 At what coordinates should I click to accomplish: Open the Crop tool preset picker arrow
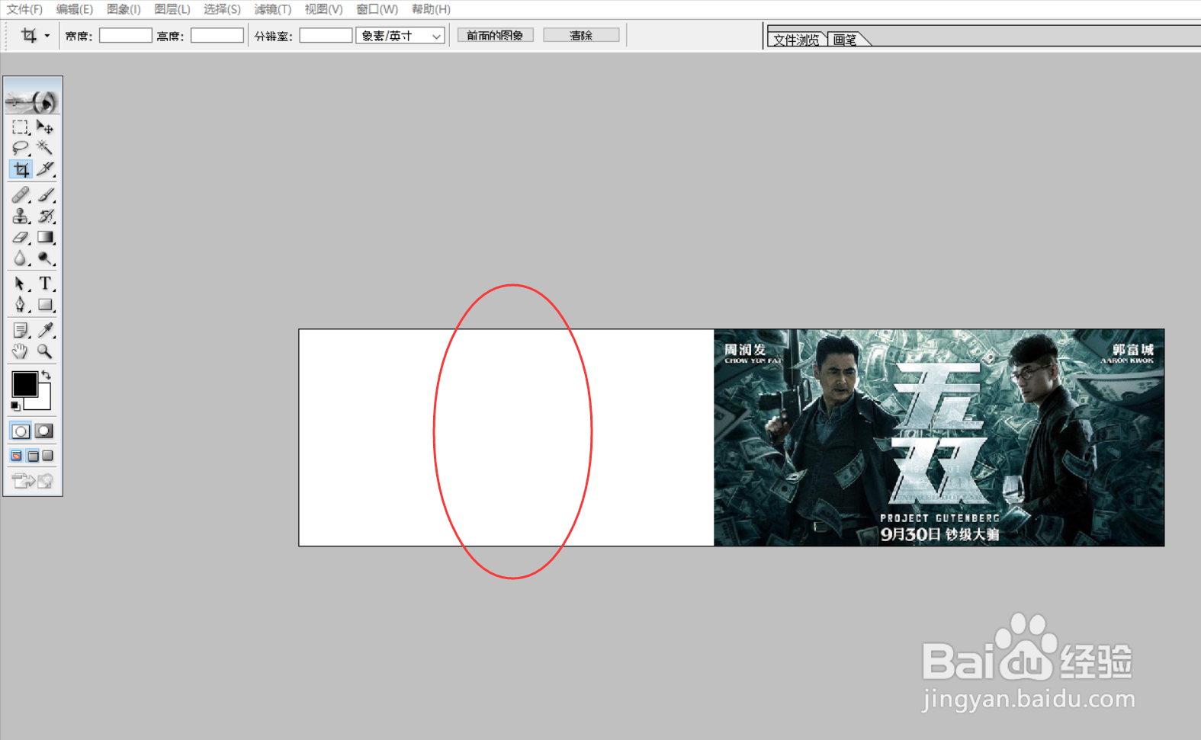[47, 36]
